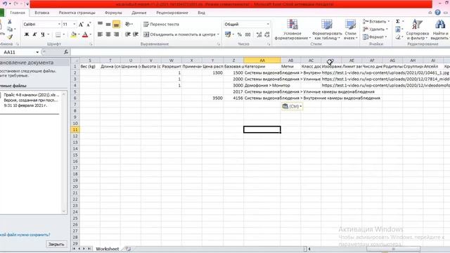The image size is (450, 253).
Task: Open merge cells dropdown arrow
Action: 218,34
